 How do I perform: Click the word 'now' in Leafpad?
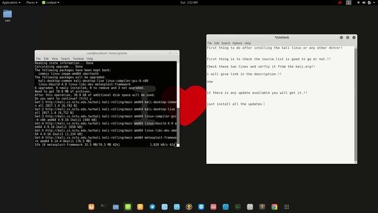(210, 82)
